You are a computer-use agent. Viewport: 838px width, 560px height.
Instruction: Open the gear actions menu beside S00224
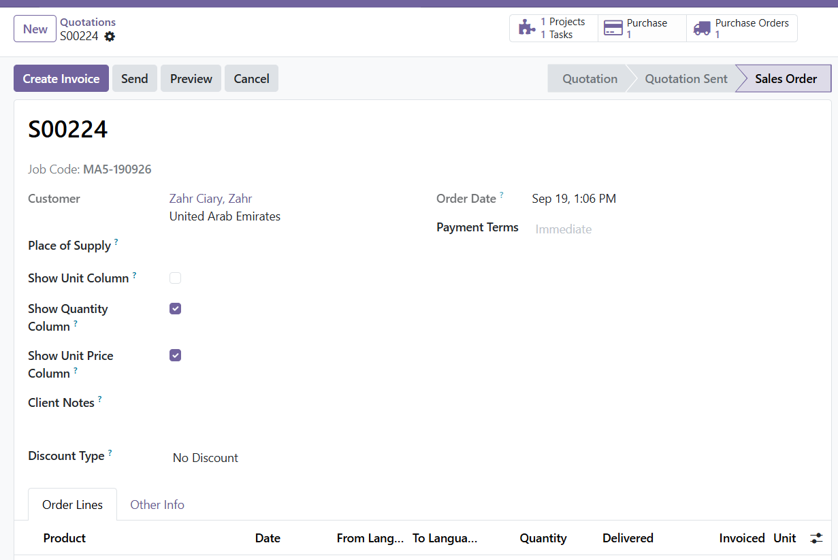(110, 37)
